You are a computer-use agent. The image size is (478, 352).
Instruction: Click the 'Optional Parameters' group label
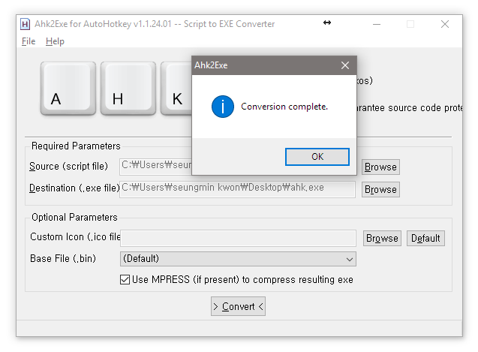74,217
